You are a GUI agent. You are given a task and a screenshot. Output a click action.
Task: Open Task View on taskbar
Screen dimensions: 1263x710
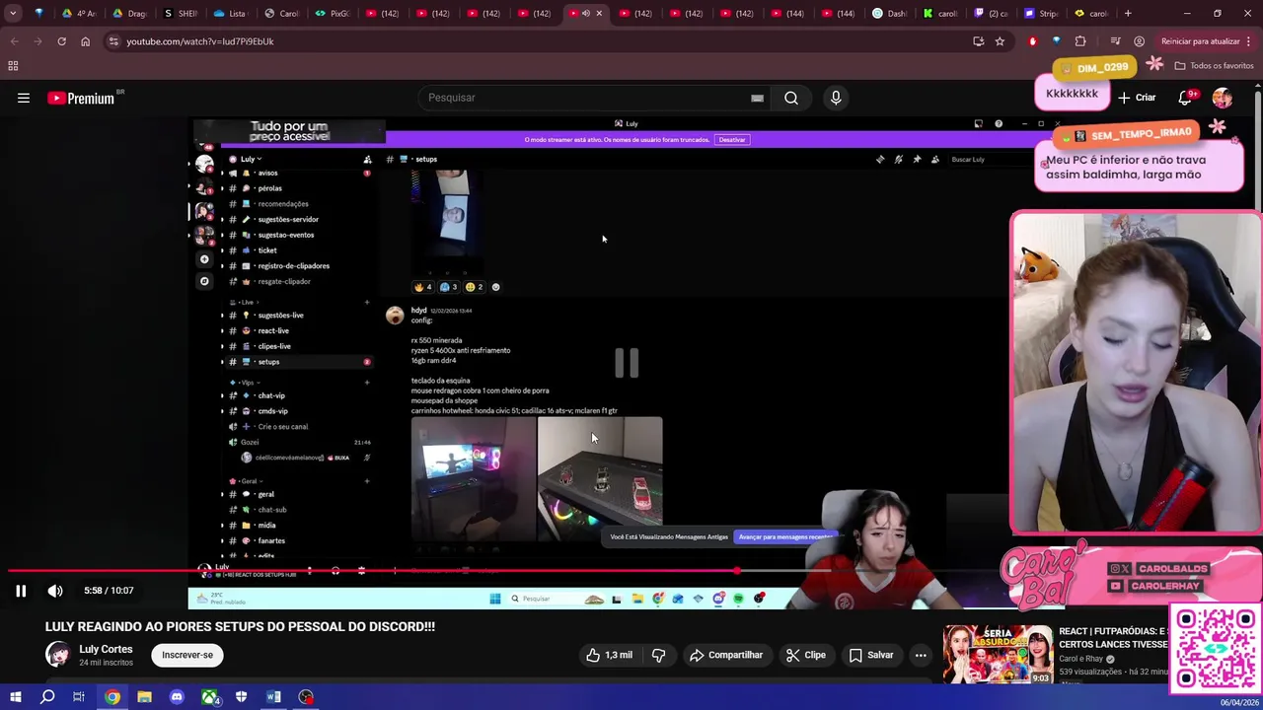79,697
